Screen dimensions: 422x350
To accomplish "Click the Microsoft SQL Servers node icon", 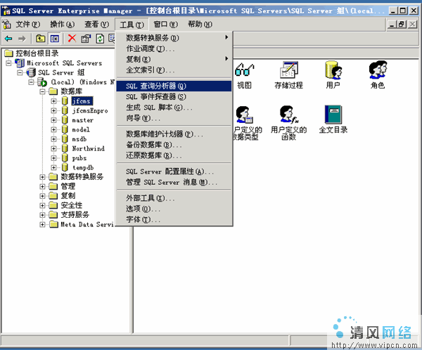I will click(20, 63).
